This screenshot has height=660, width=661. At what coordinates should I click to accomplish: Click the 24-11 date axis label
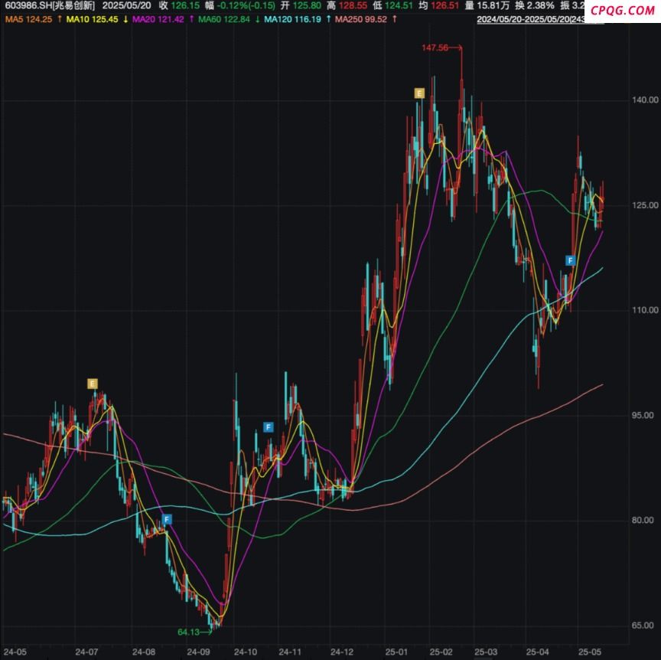(x=290, y=652)
